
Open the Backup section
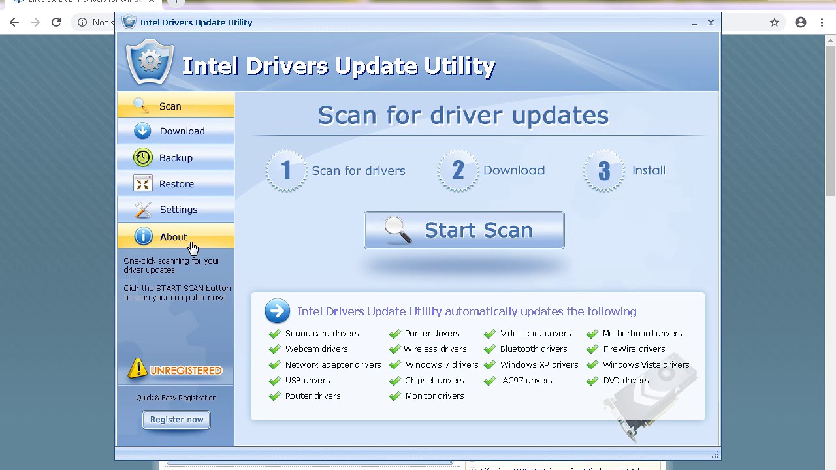coord(176,157)
